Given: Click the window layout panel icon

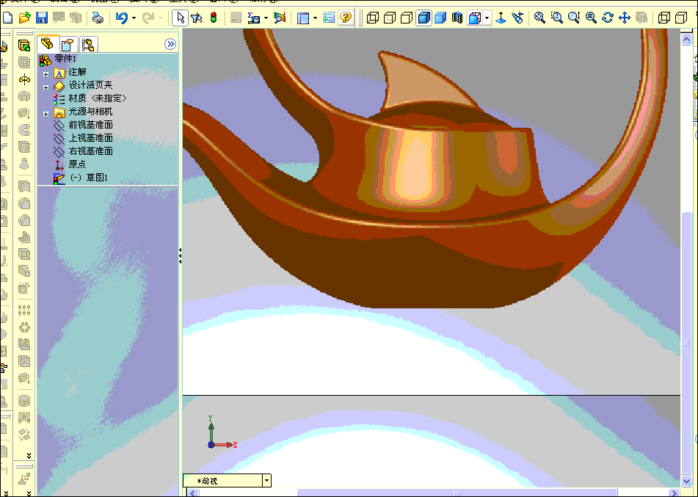Looking at the screenshot, I should click(303, 18).
